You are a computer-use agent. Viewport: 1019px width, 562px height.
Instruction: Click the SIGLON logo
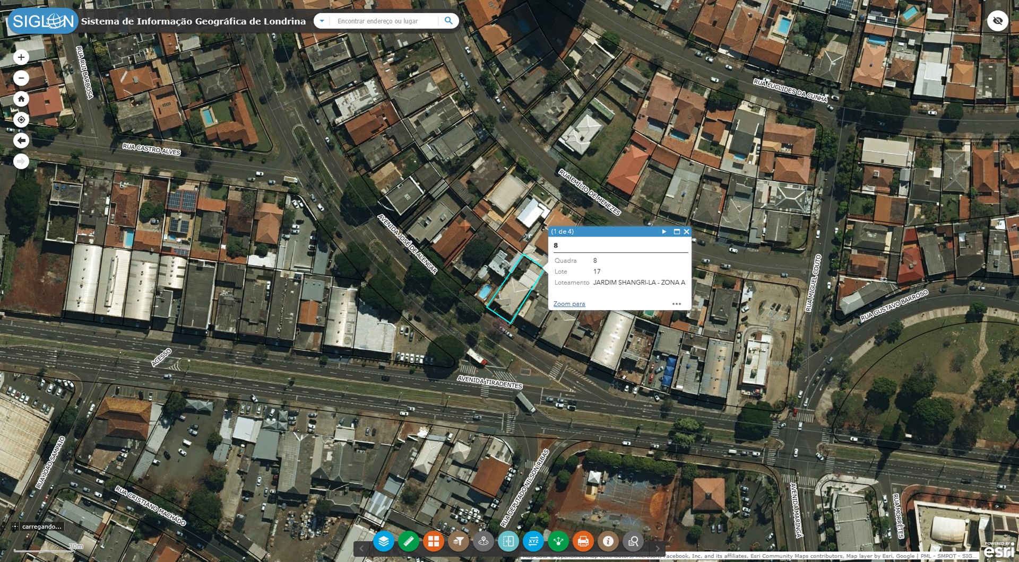tap(43, 21)
